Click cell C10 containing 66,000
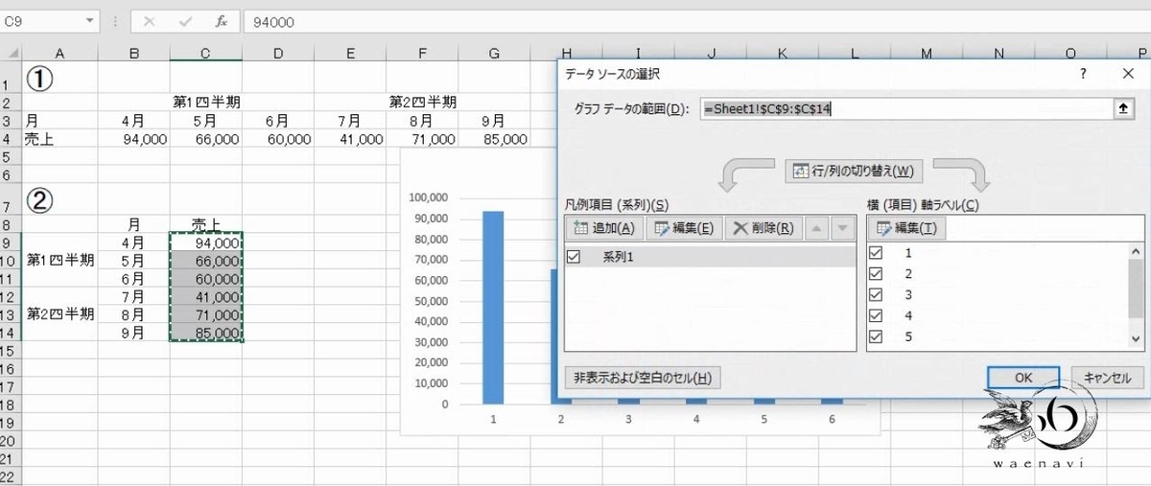Image resolution: width=1151 pixels, height=486 pixels. click(206, 261)
